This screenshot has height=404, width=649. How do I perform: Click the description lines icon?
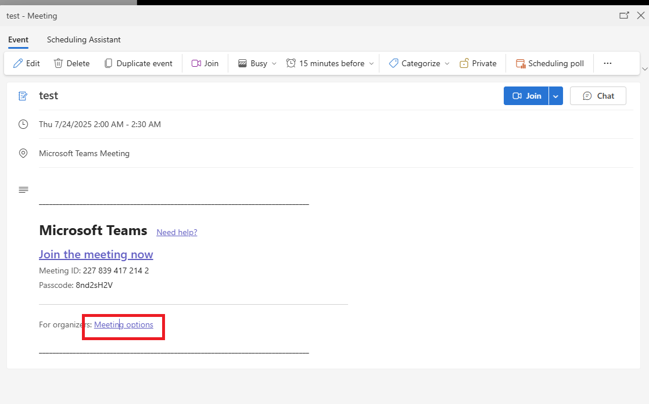point(23,190)
